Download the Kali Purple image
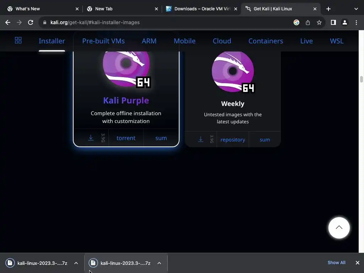The width and height of the screenshot is (364, 273). [x=91, y=138]
